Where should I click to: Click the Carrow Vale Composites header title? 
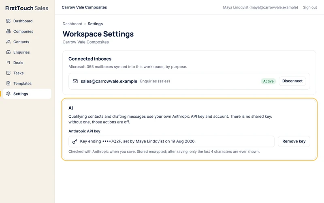point(84,7)
